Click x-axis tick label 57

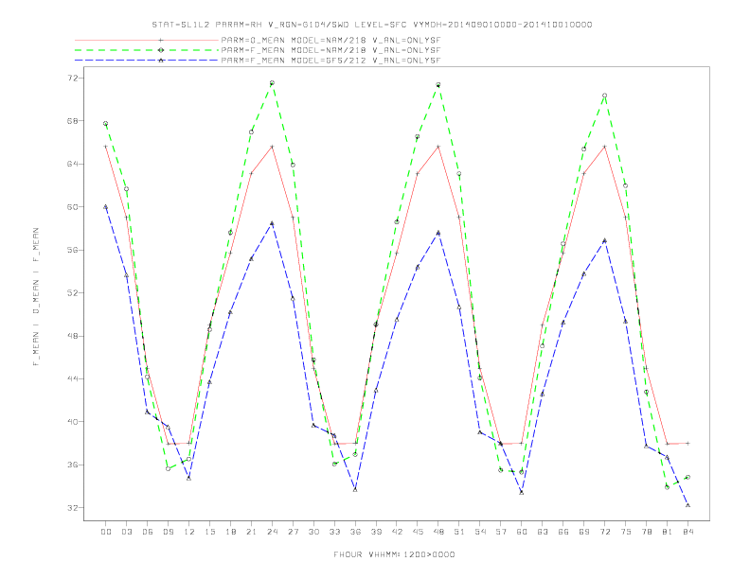[501, 532]
